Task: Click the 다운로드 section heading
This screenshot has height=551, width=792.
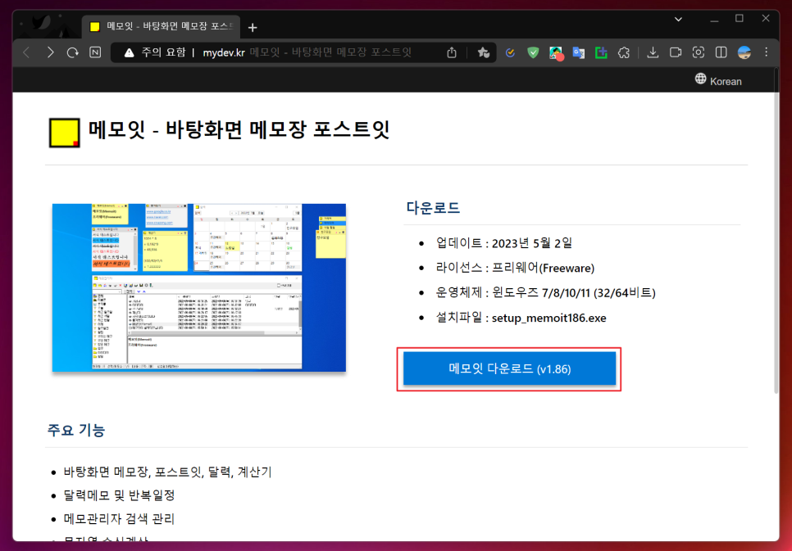Action: point(434,207)
